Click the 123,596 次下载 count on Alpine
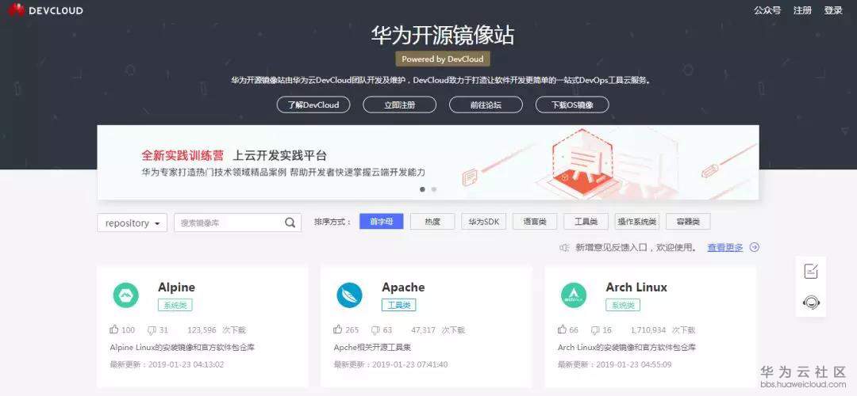Image resolution: width=857 pixels, height=396 pixels. pyautogui.click(x=217, y=330)
